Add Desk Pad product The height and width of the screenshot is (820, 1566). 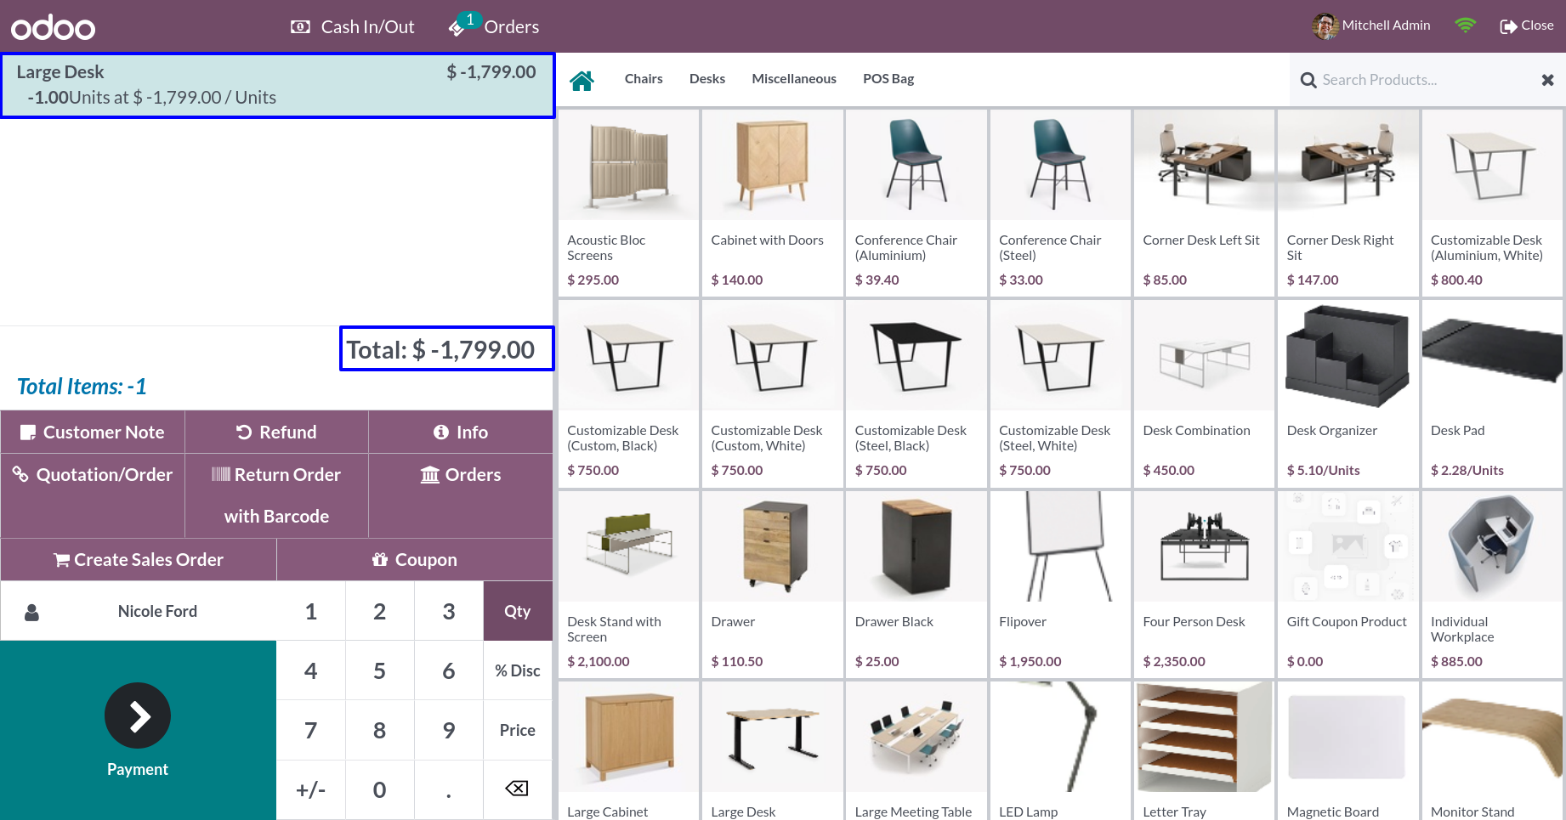click(1492, 393)
